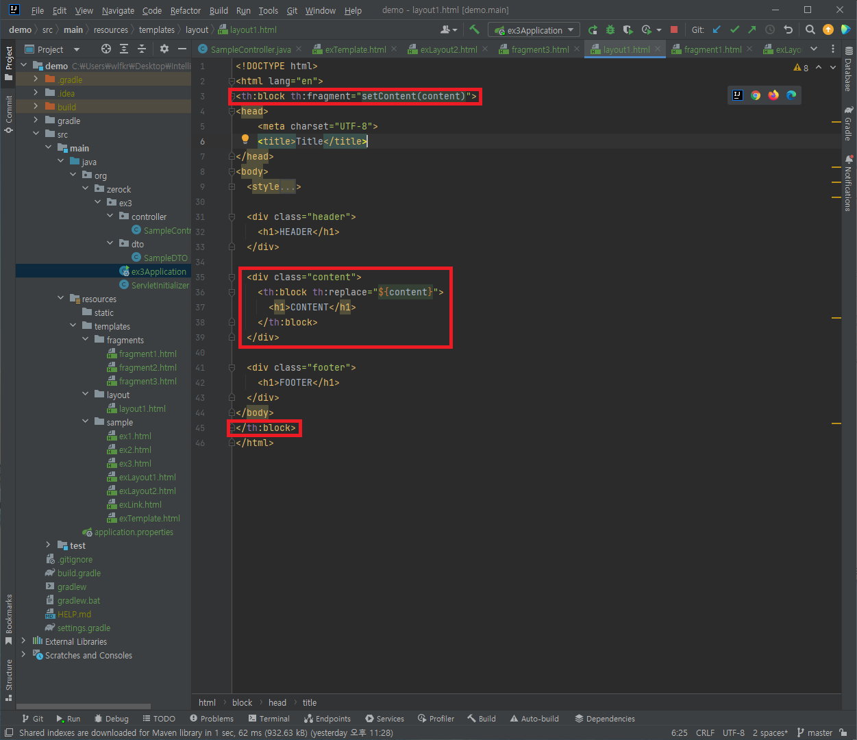Open exLayout1.html in project tree

(x=147, y=477)
